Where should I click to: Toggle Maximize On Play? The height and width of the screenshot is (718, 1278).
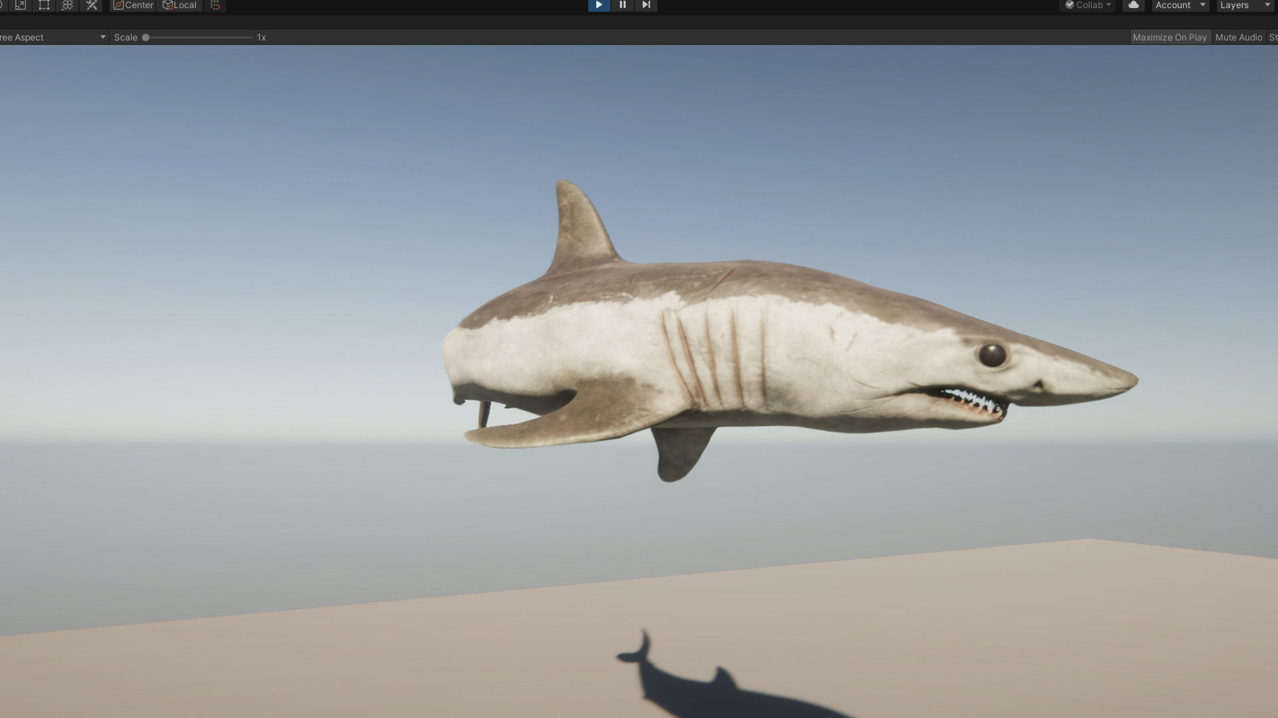coord(1170,37)
